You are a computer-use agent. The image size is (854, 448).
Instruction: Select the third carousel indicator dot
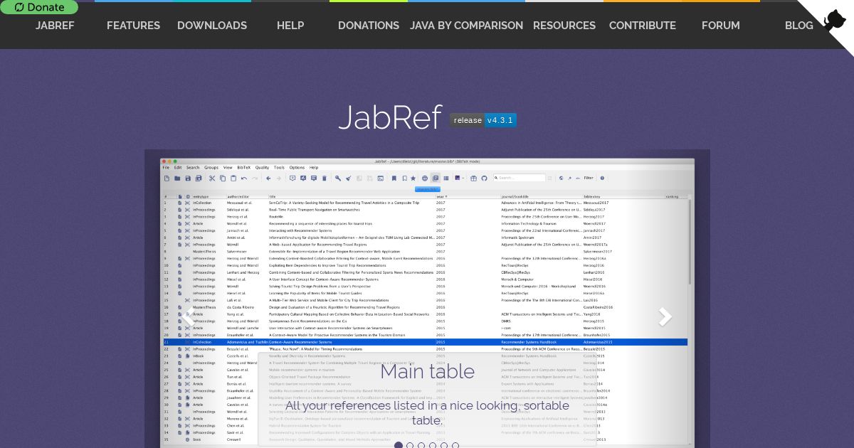coord(421,446)
